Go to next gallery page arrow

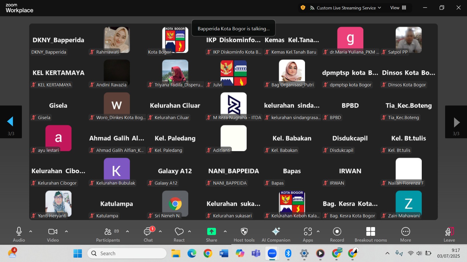click(456, 122)
